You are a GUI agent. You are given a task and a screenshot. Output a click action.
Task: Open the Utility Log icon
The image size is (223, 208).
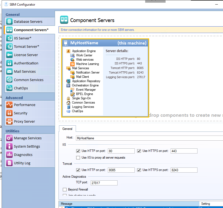click(x=9, y=163)
